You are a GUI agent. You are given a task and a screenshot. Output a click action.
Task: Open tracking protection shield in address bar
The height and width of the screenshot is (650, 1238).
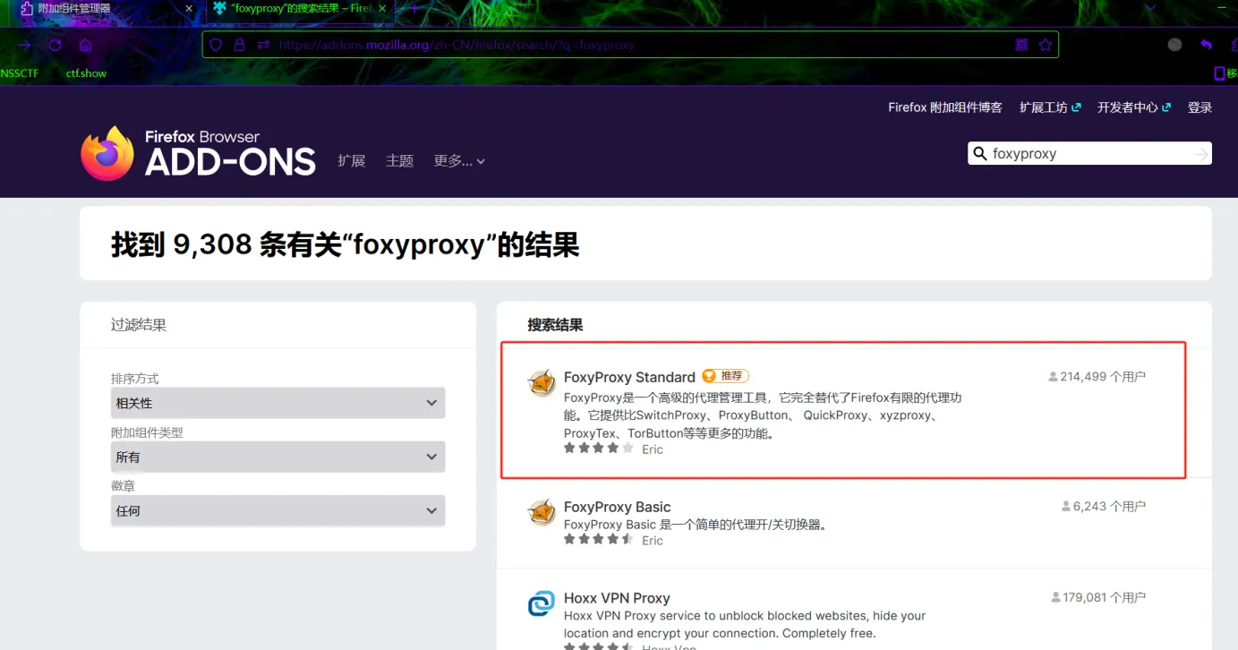coord(216,45)
